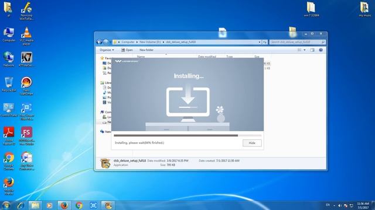Select Adobe Reader XI shortcut

[9, 136]
